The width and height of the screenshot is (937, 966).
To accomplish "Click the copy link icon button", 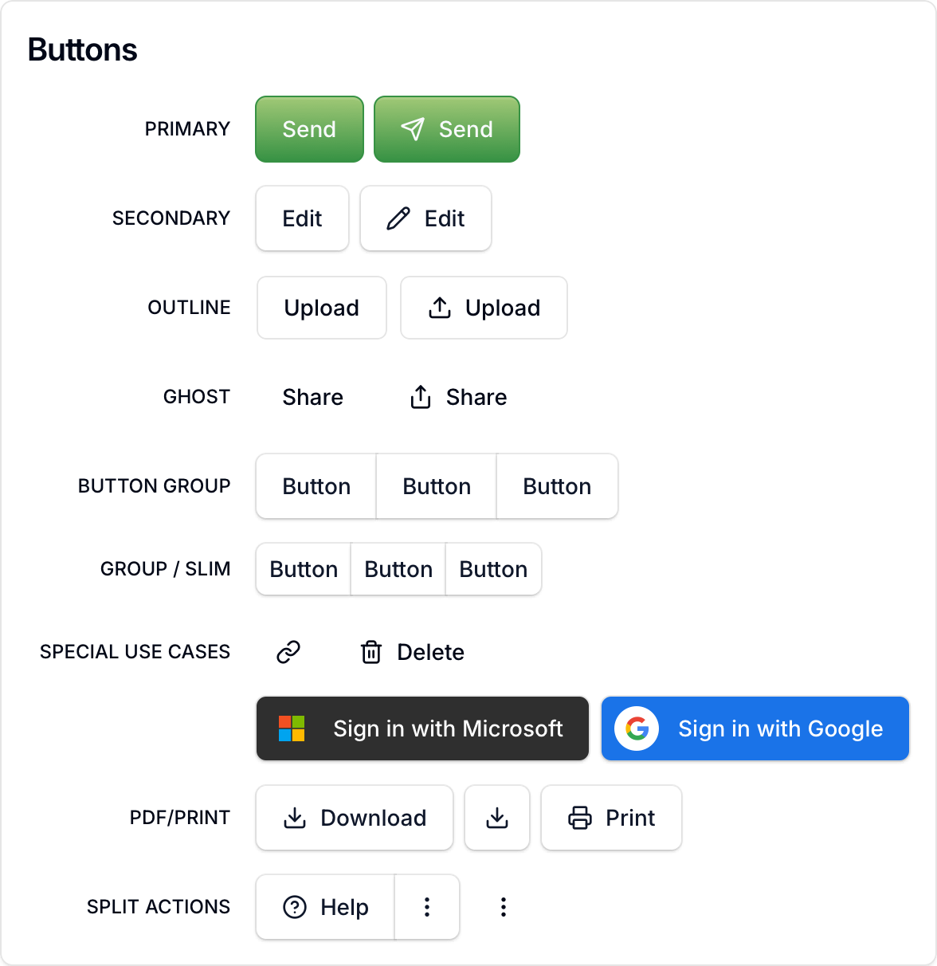I will 288,652.
